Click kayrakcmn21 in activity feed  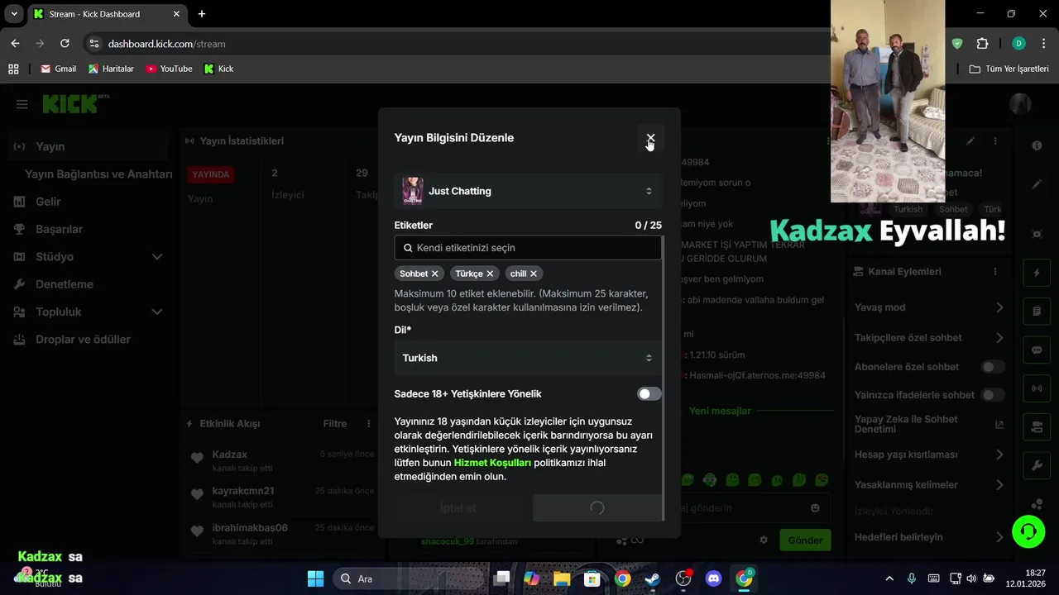click(x=242, y=491)
